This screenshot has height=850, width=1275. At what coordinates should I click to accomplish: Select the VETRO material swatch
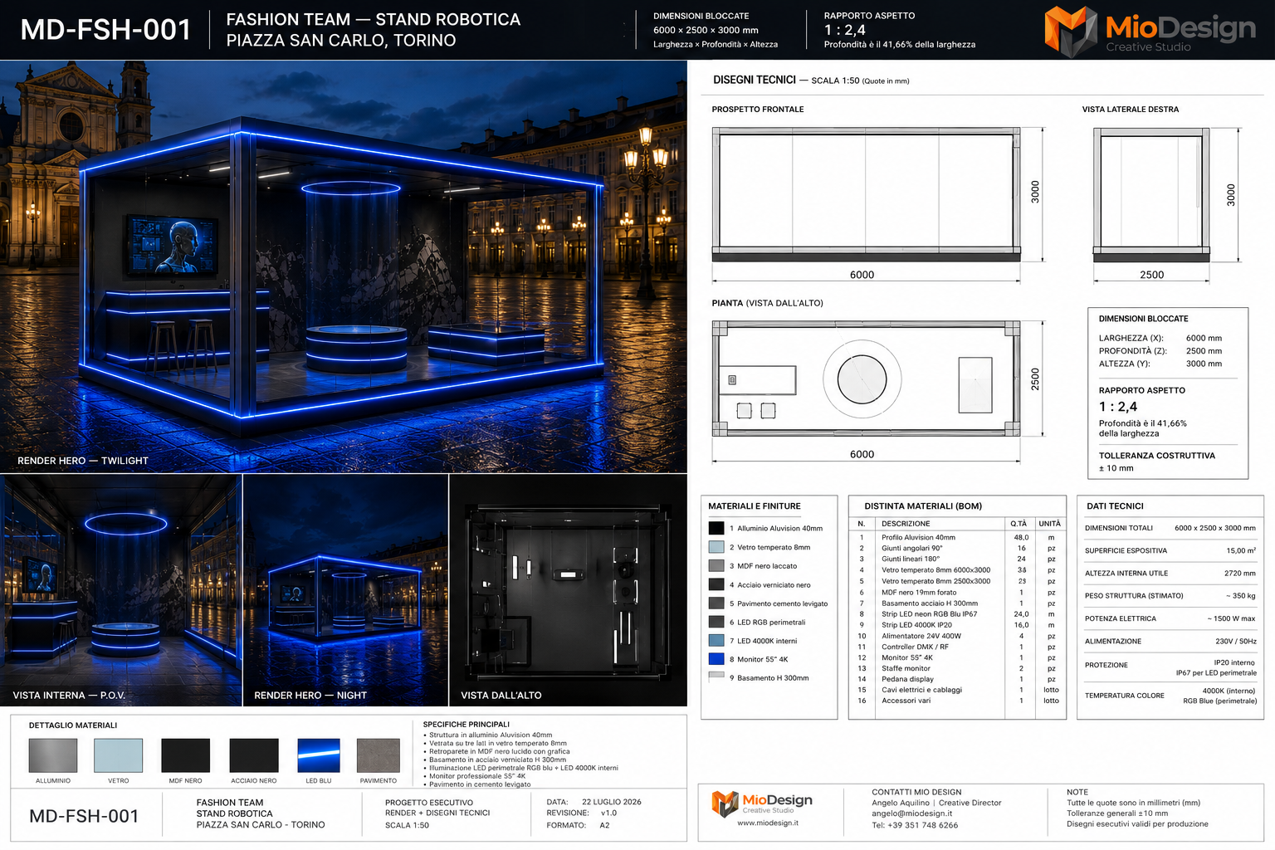point(119,755)
